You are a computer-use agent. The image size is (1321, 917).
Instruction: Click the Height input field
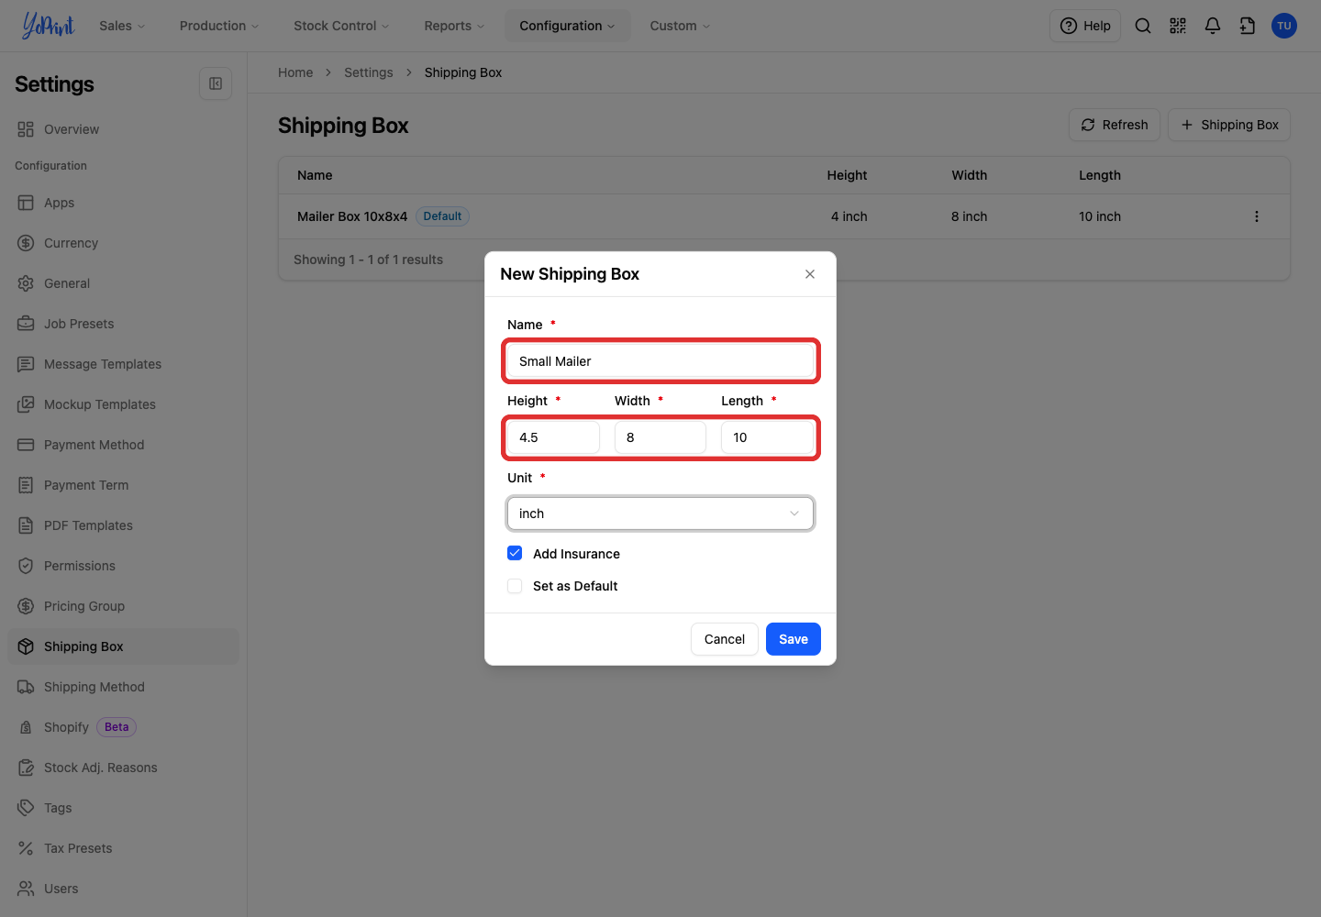[x=553, y=437]
